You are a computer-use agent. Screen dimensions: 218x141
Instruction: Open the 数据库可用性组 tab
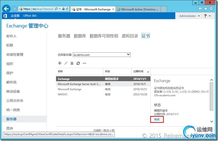[104, 36]
